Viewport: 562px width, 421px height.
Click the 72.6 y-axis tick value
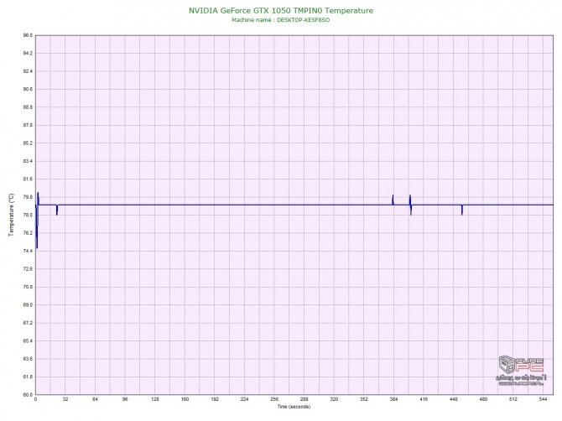coord(28,269)
